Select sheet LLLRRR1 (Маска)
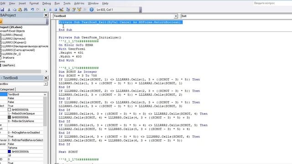292x164 pixels. (x=12, y=35)
